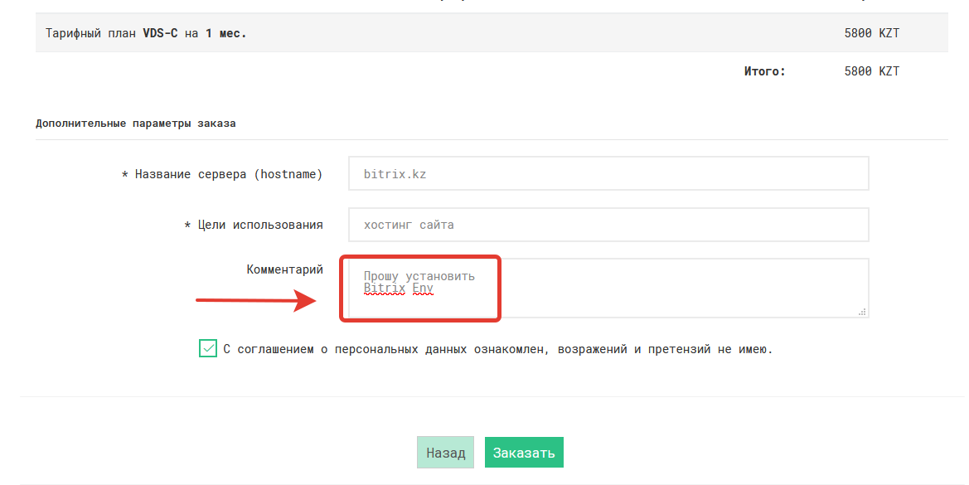Viewport: 969px width, 485px height.
Task: Click the resize grip of the comment textarea
Action: pos(863,312)
